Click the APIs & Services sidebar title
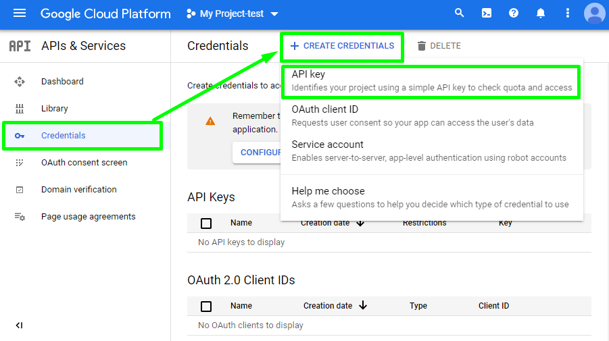 (84, 46)
